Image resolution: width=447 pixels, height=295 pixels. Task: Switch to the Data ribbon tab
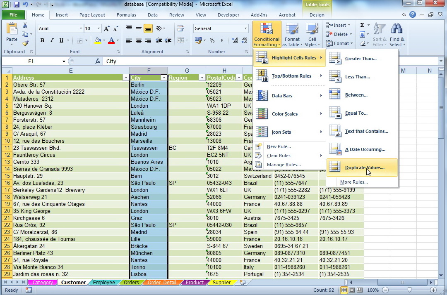(152, 15)
